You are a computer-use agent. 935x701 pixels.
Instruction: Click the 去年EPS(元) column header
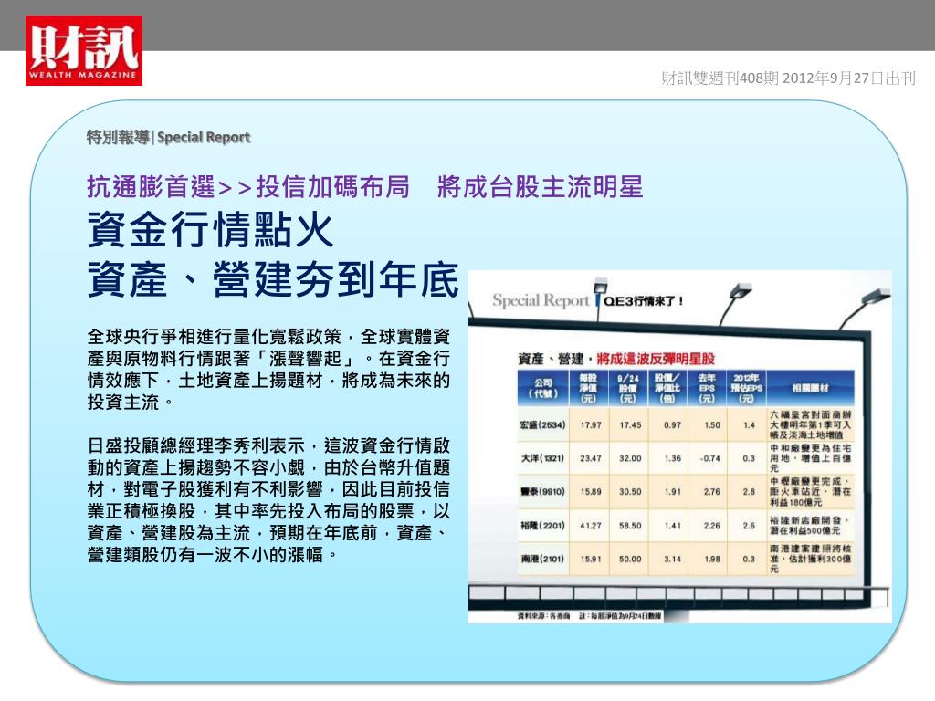pos(707,388)
